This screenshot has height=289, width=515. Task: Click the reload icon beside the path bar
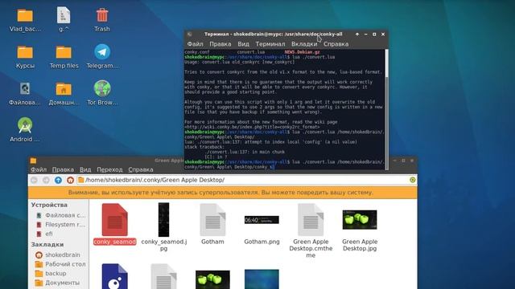(413, 180)
